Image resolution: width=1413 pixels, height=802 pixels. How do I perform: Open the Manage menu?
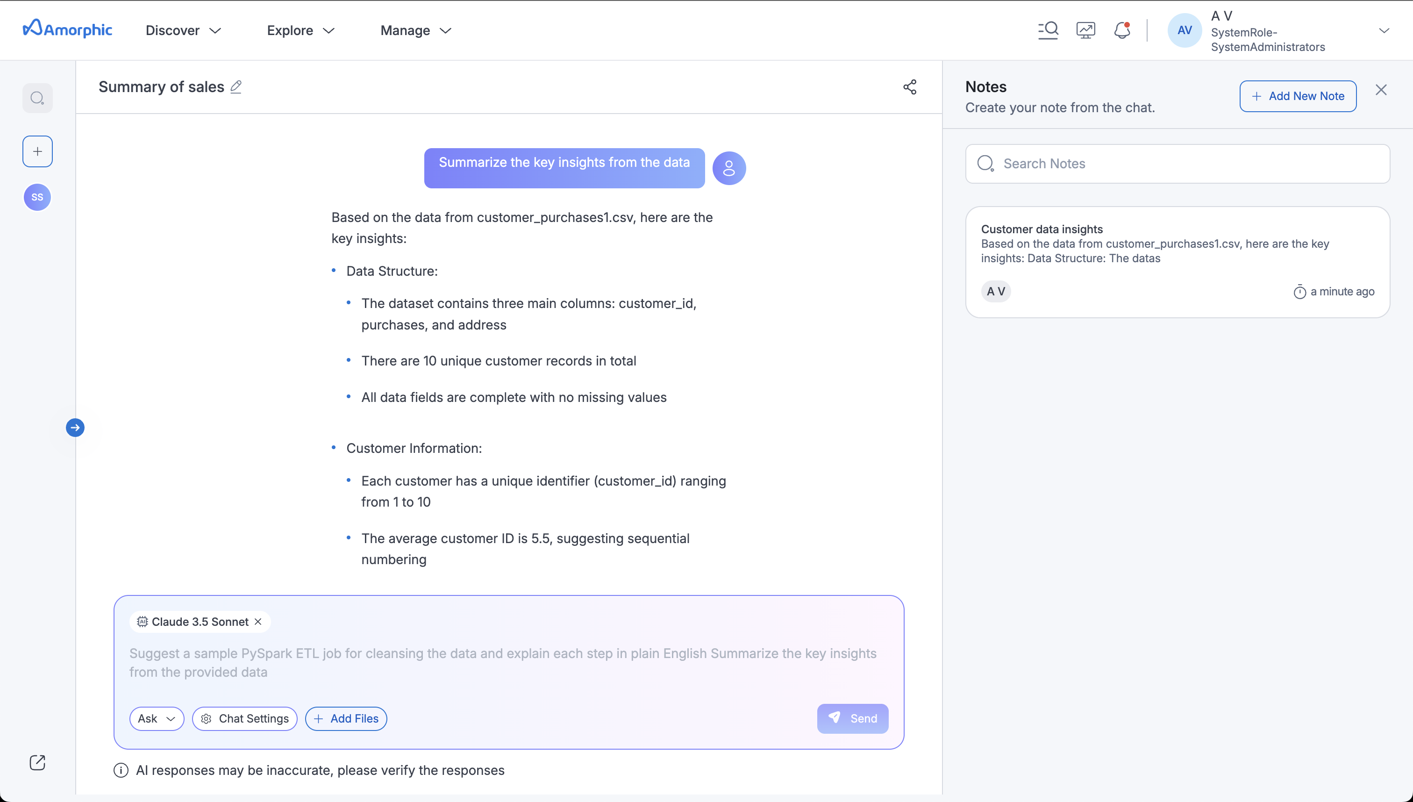(x=416, y=30)
